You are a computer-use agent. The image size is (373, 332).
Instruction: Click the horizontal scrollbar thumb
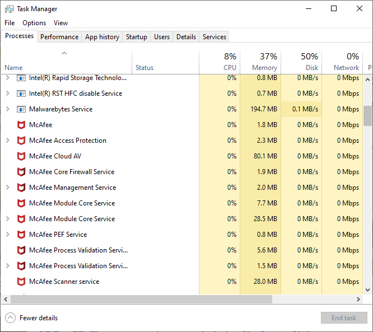tap(141, 299)
